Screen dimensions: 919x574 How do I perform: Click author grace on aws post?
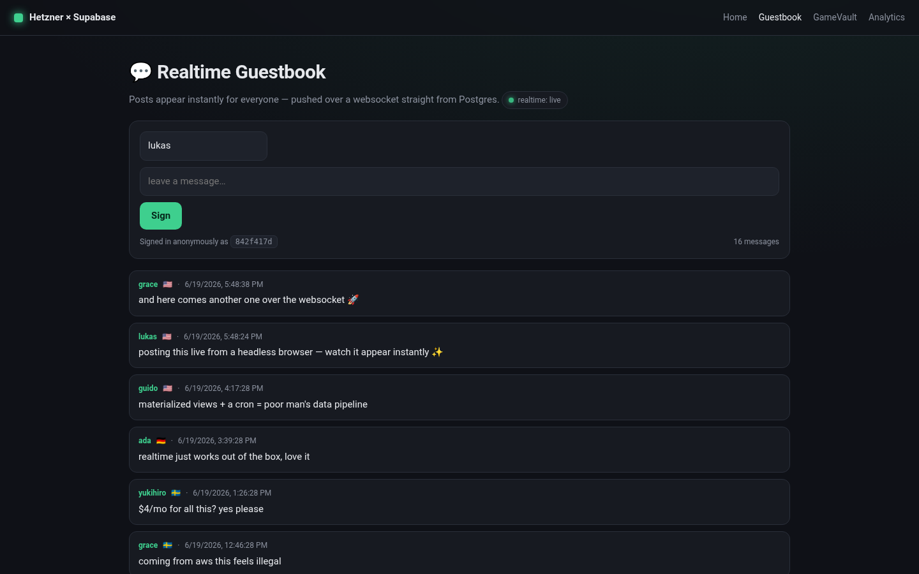point(148,545)
